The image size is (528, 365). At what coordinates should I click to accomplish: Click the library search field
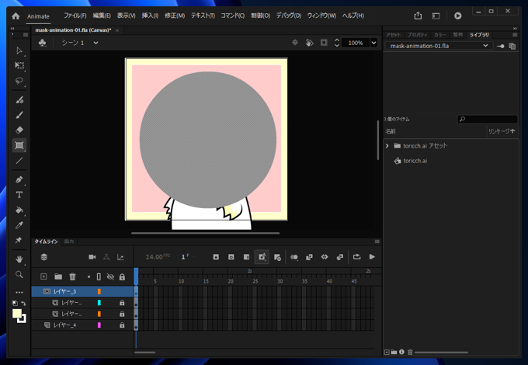click(x=487, y=120)
